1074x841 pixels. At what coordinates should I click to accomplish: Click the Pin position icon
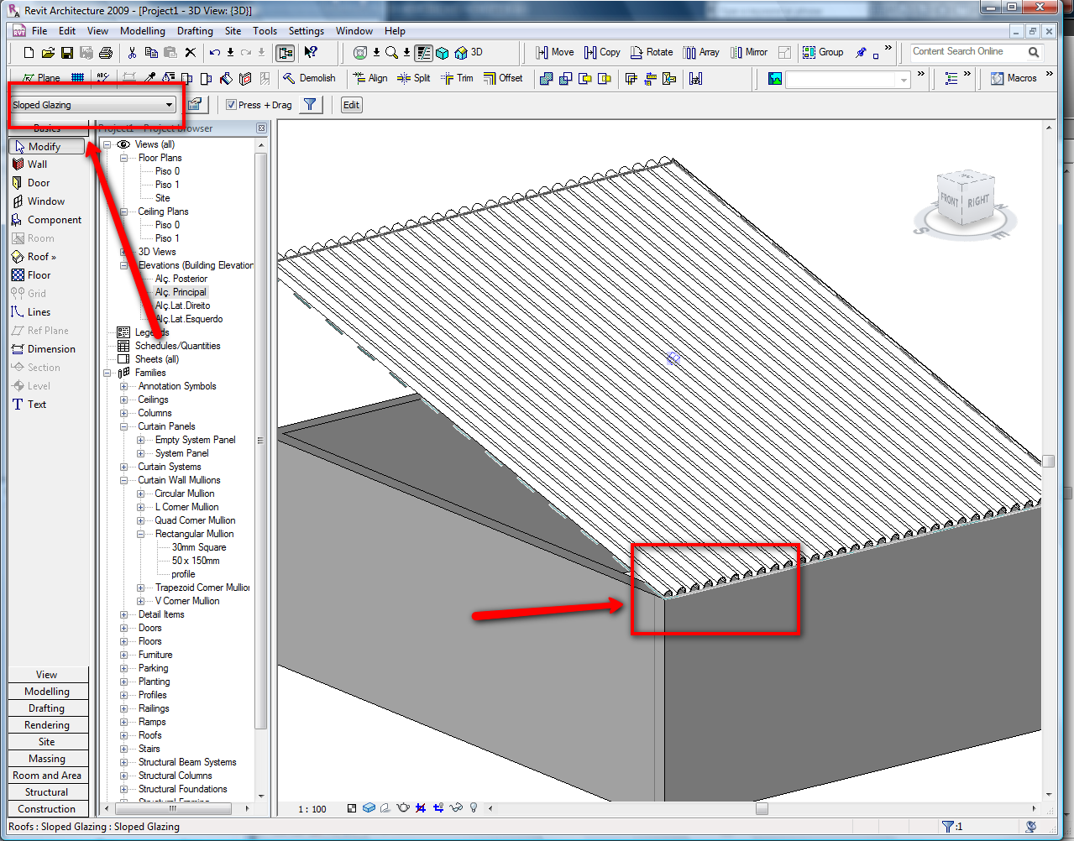coord(861,53)
